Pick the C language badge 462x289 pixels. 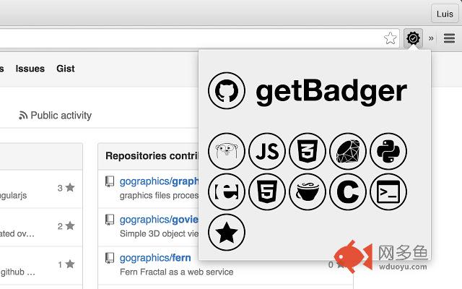(x=348, y=191)
